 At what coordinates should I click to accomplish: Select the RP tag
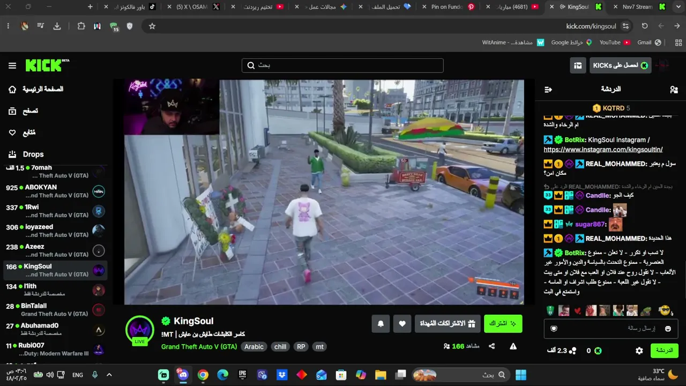point(301,347)
